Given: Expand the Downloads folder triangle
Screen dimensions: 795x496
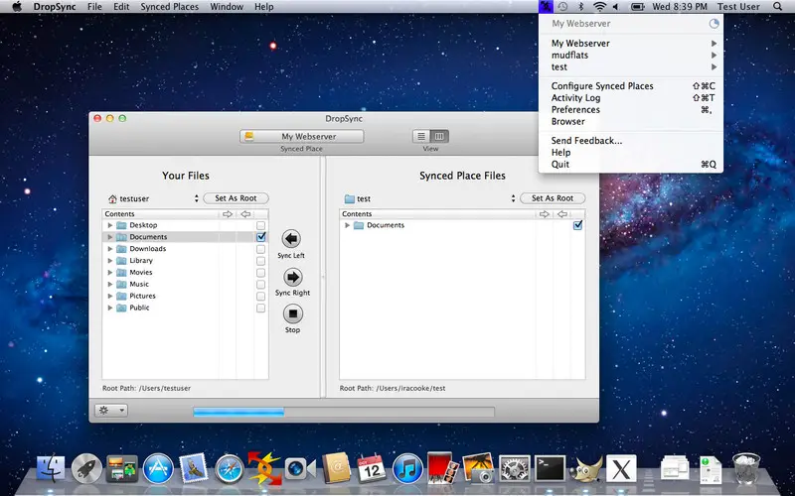Looking at the screenshot, I should (110, 249).
